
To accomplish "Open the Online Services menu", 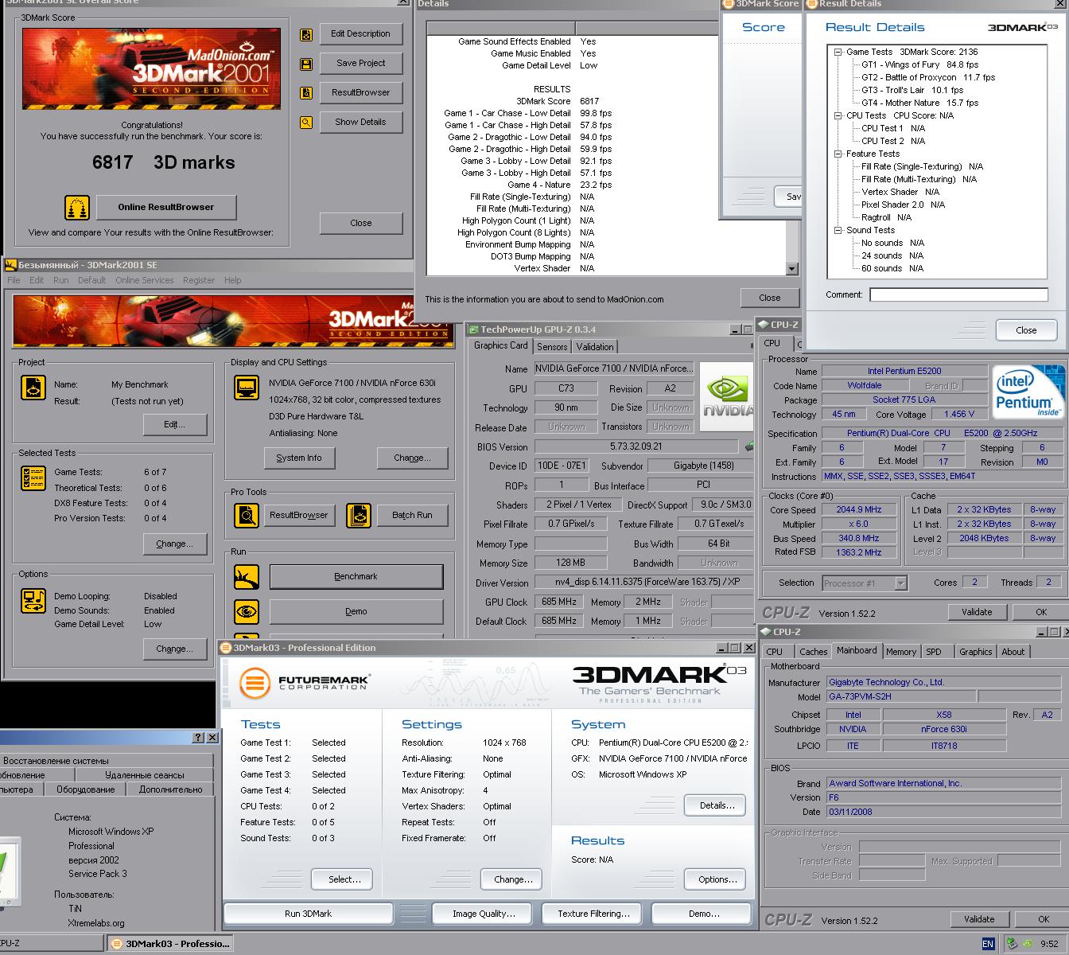I will point(144,280).
